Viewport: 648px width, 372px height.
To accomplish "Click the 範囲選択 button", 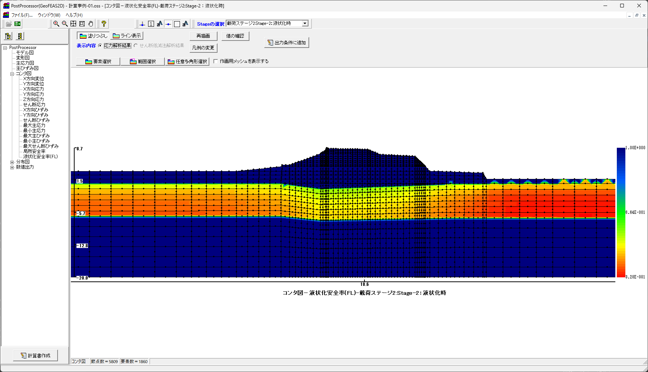I will 143,62.
